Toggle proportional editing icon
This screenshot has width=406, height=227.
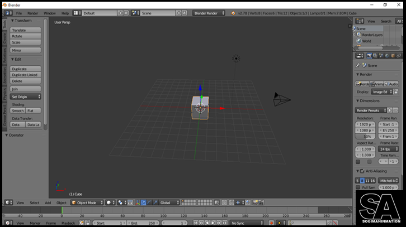[x=224, y=202]
